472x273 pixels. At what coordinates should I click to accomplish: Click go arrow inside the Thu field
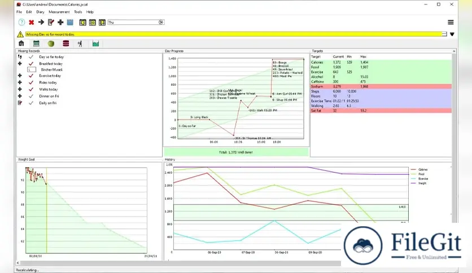[161, 22]
